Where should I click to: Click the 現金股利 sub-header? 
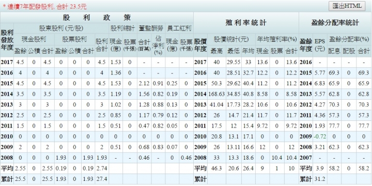tap(34, 39)
